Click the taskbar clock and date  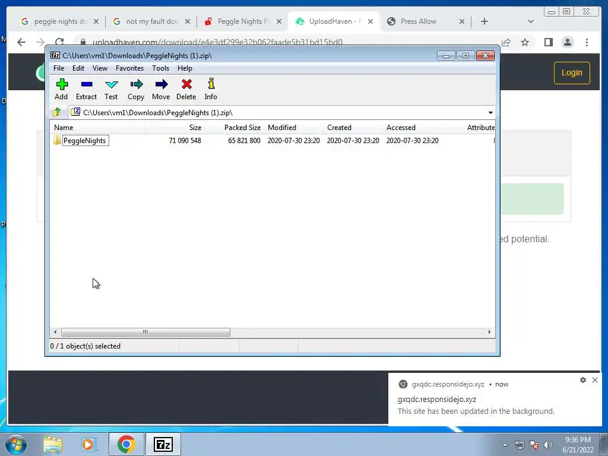tap(578, 445)
